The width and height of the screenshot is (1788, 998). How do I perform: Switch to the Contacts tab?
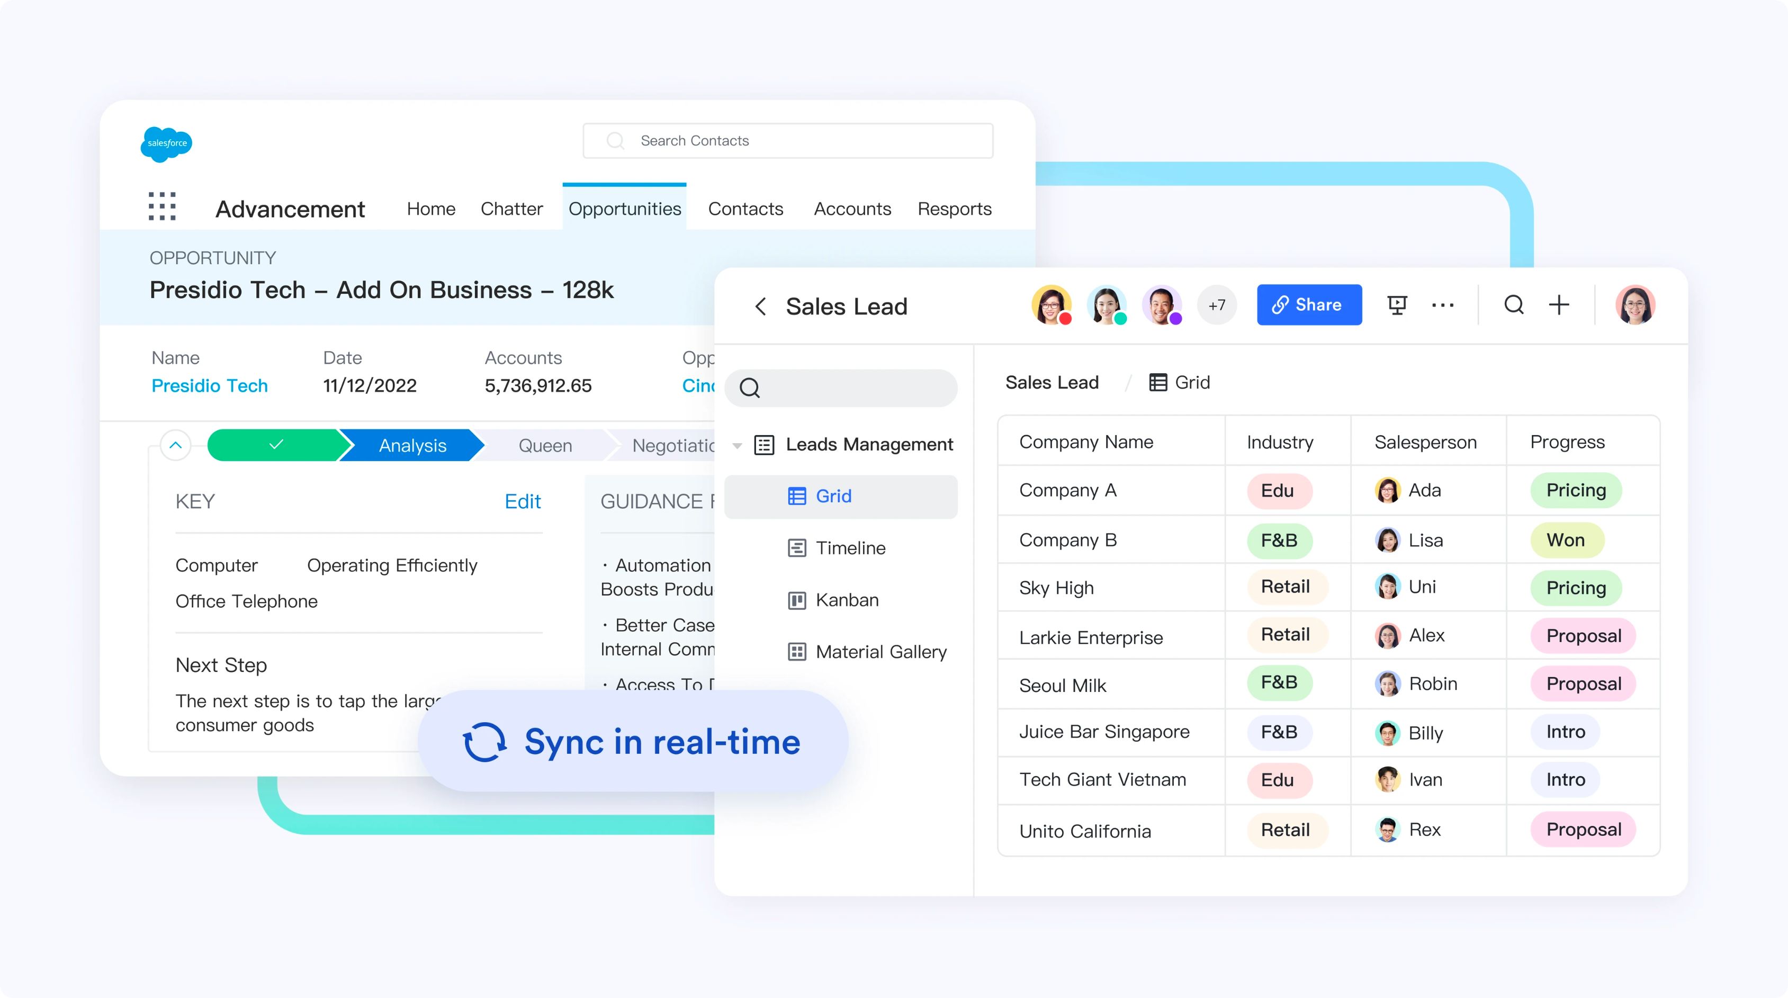pos(745,209)
